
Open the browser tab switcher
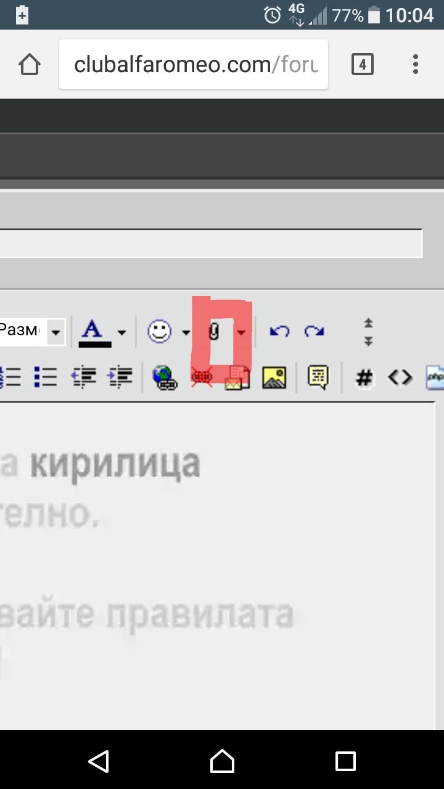362,64
